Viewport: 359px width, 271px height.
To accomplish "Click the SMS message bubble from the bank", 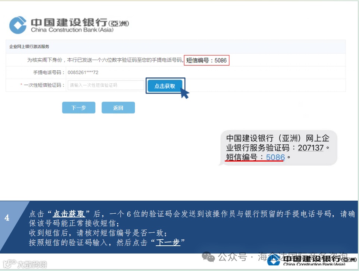I will 278,148.
